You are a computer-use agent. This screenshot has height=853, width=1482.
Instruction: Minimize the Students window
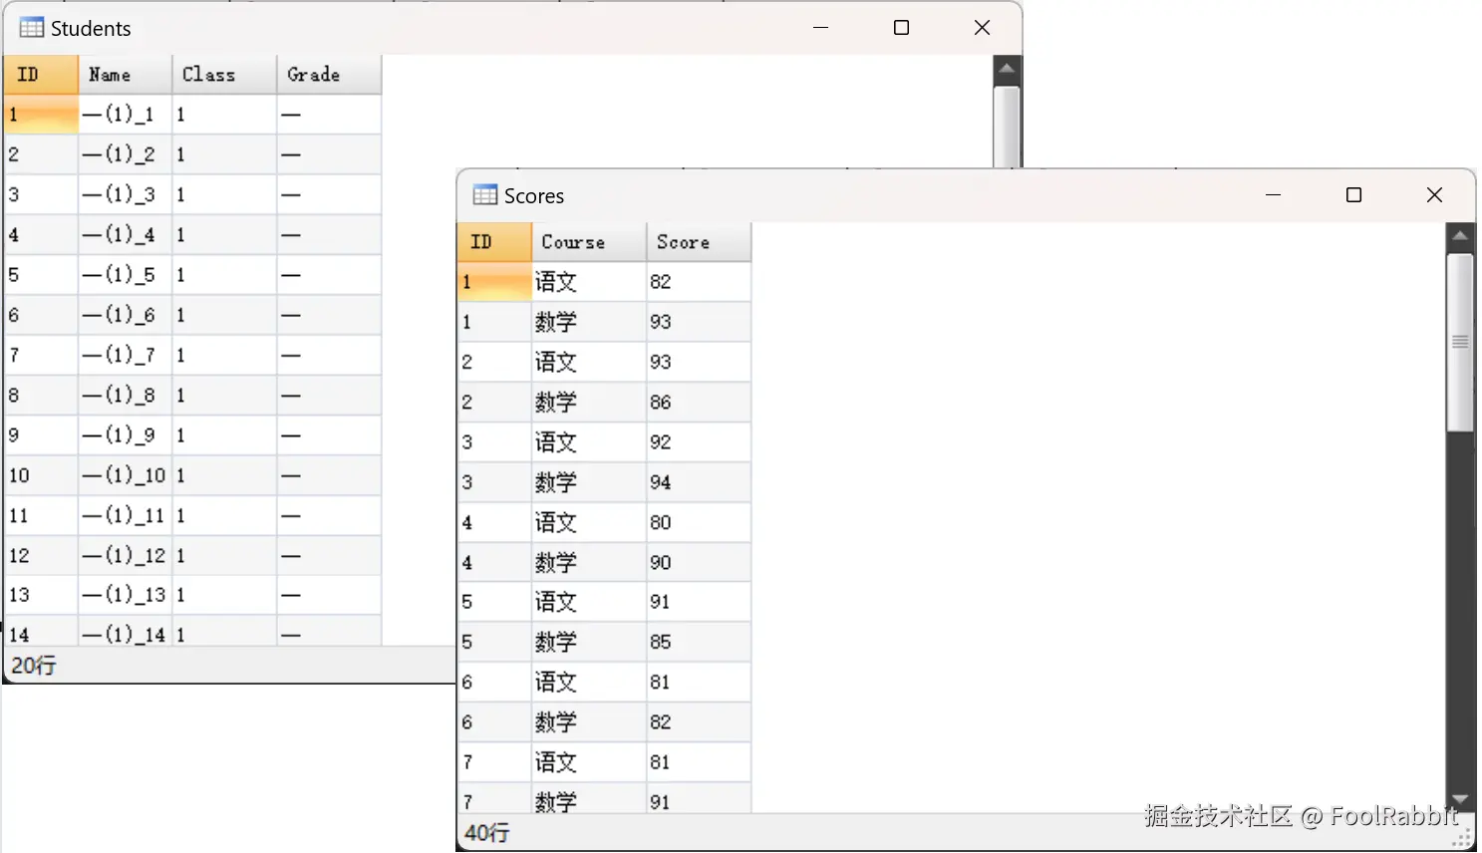tap(820, 28)
